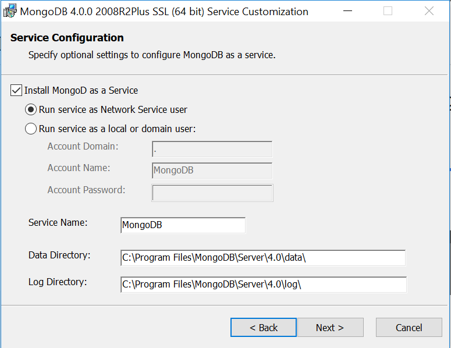Click the Log Directory path field
Image resolution: width=451 pixels, height=348 pixels.
click(x=262, y=285)
